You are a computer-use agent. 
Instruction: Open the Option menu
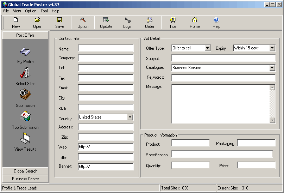tap(31, 11)
